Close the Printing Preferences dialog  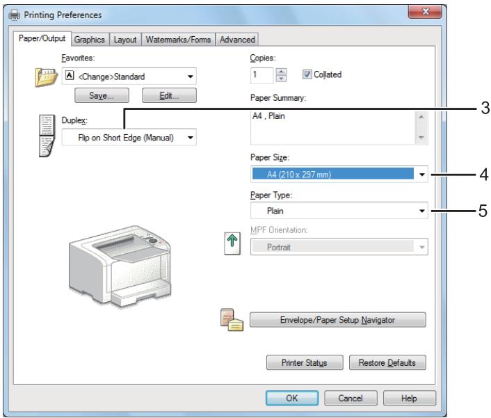[425, 12]
